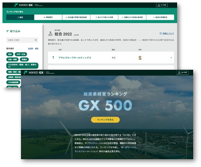Click the S rating for rank 1
The height and width of the screenshot is (167, 201).
point(140,58)
